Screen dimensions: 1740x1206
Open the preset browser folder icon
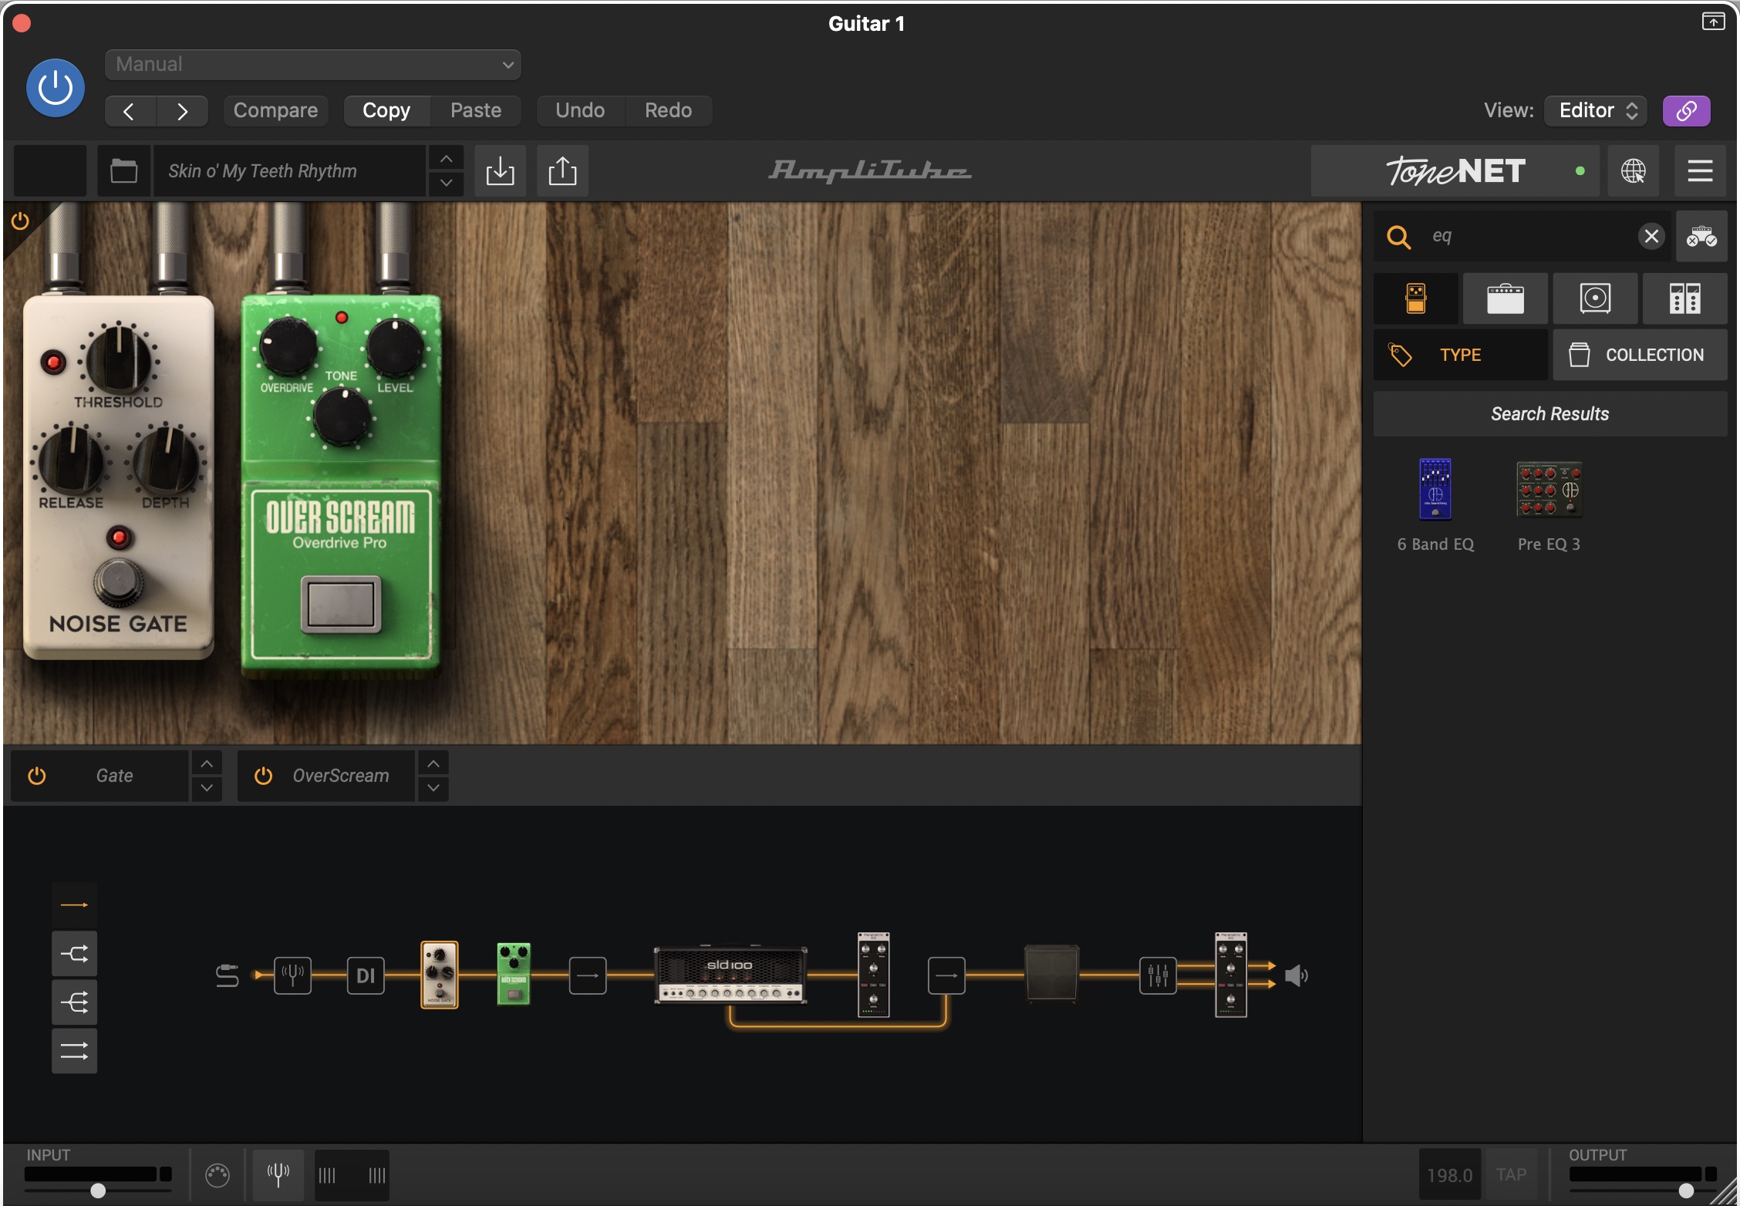point(123,170)
